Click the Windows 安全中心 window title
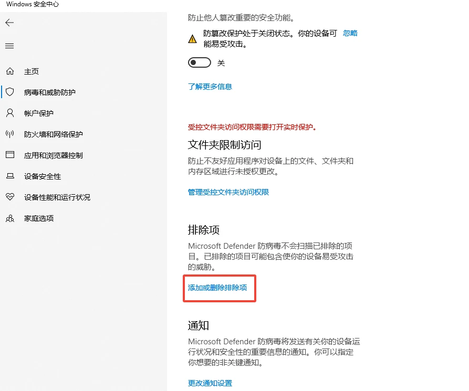This screenshot has height=391, width=469. tap(33, 4)
